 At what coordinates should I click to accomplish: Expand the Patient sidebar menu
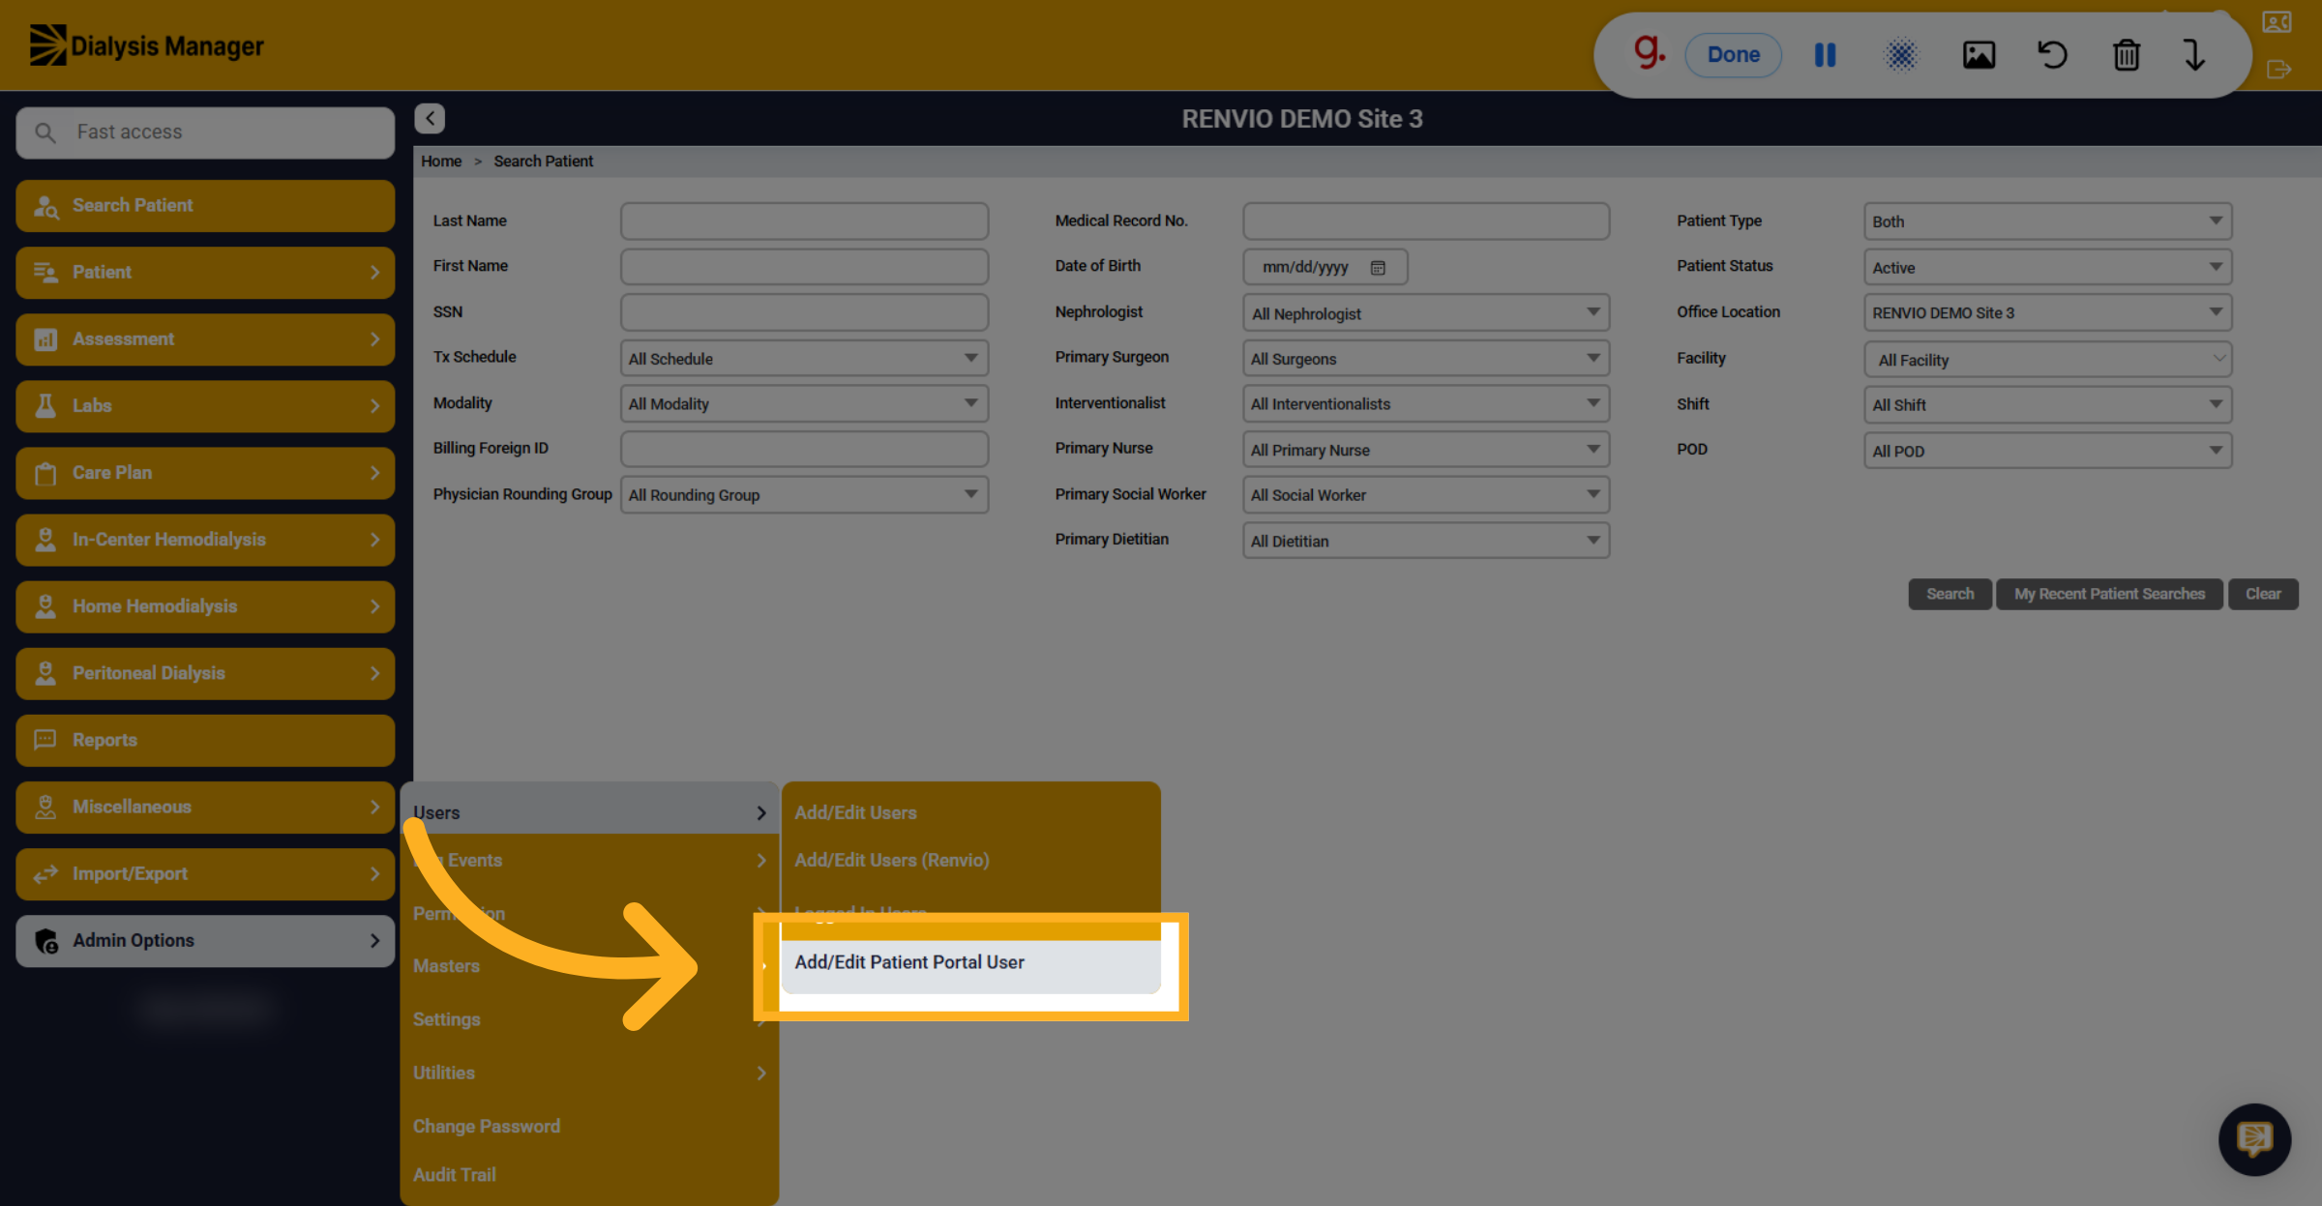(205, 272)
